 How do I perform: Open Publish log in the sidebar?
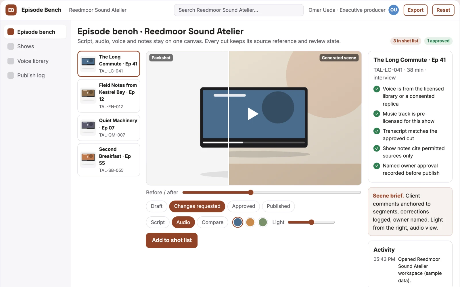pos(35,75)
